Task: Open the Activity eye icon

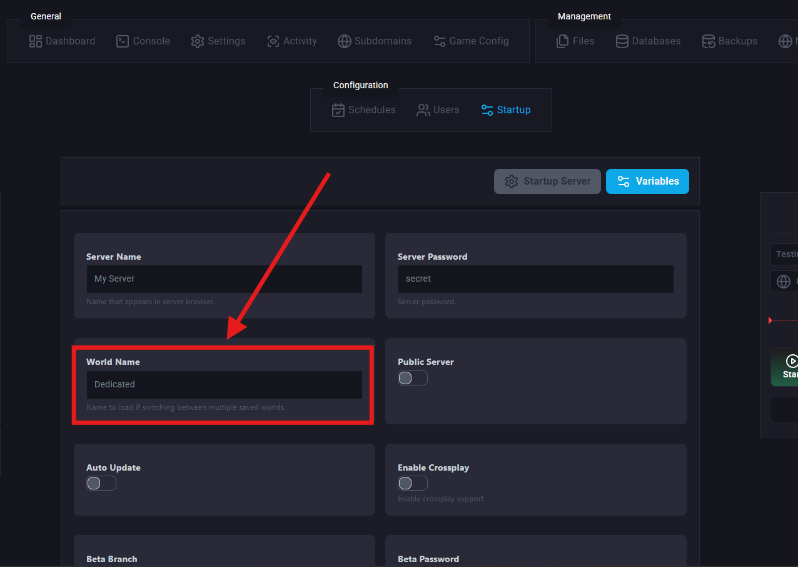Action: [x=273, y=41]
